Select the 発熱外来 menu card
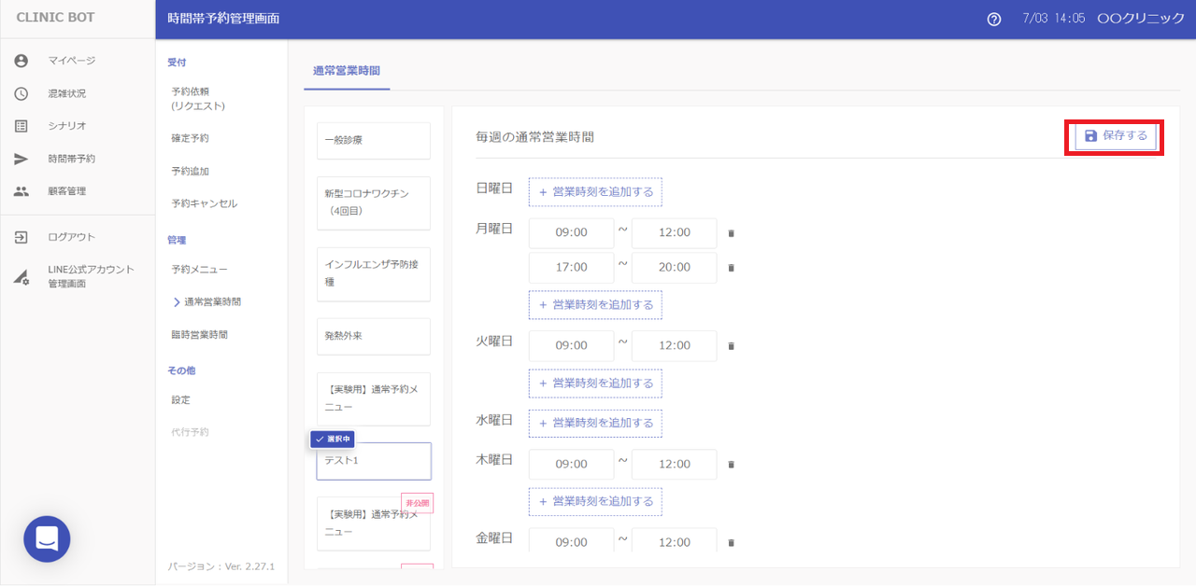Image resolution: width=1196 pixels, height=586 pixels. 373,336
